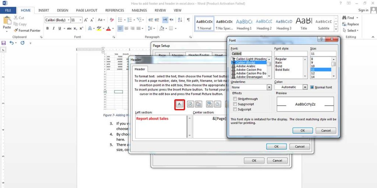The height and width of the screenshot is (188, 377).
Task: Click the yellow Text Highlight Color button
Action: [x=99, y=28]
